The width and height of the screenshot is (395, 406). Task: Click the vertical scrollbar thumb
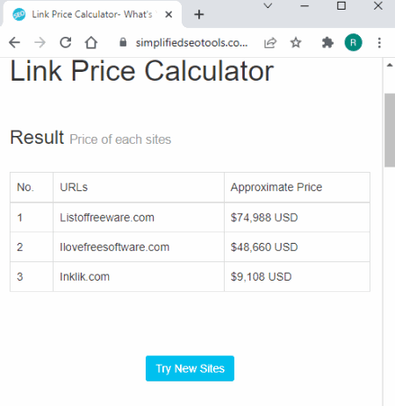pos(390,130)
